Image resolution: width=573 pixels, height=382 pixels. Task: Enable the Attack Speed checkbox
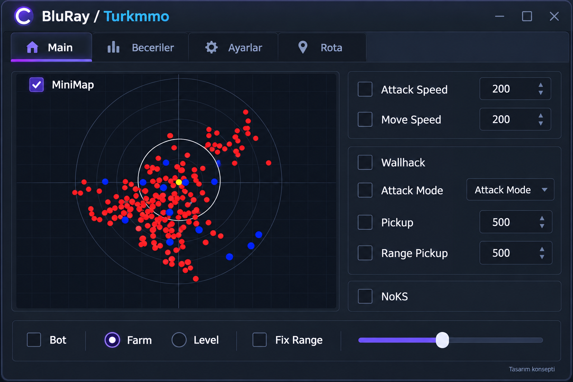[x=365, y=89]
